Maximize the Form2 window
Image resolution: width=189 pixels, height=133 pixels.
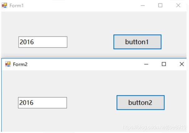(x=164, y=64)
